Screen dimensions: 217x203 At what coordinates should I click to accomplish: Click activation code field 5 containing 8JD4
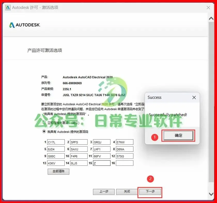point(56,149)
